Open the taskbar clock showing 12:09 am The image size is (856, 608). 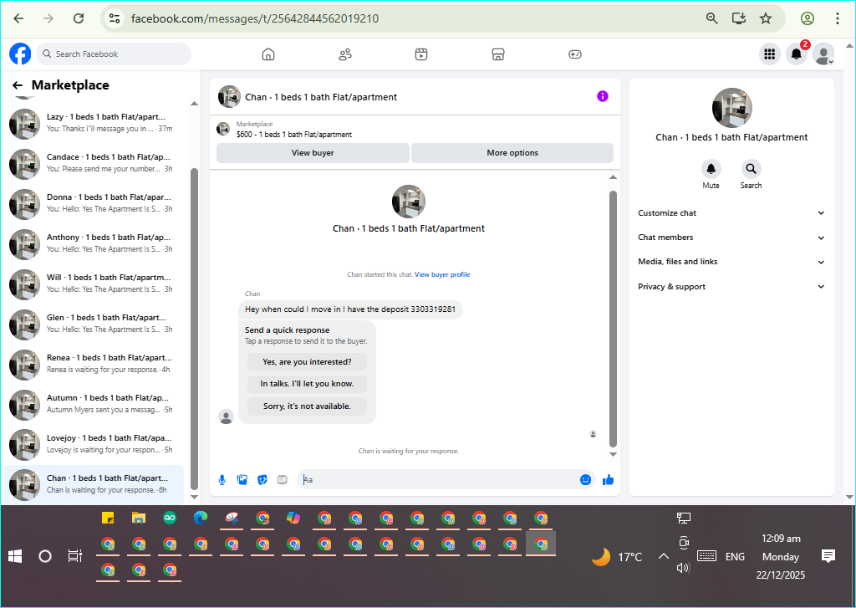pos(781,557)
